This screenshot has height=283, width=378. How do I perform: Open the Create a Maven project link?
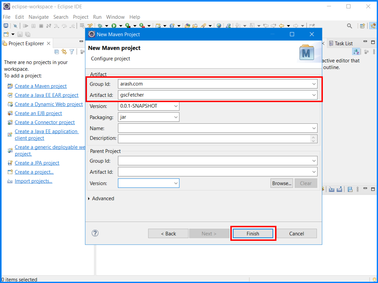40,86
